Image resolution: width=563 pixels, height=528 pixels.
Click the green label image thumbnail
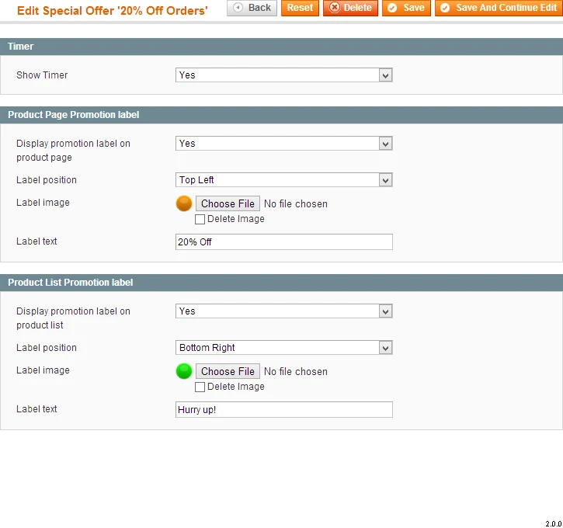point(184,371)
